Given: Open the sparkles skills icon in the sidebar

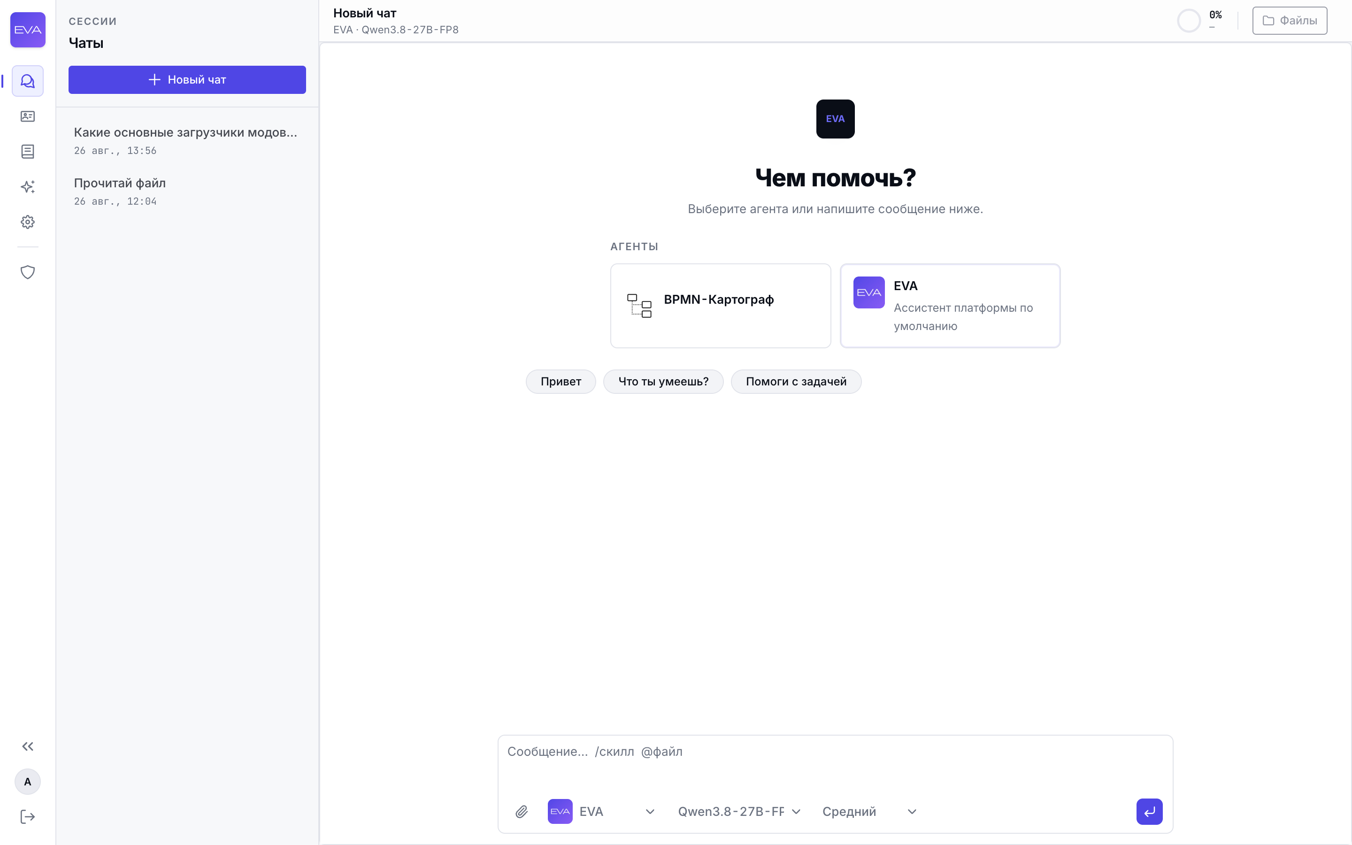Looking at the screenshot, I should 27,187.
